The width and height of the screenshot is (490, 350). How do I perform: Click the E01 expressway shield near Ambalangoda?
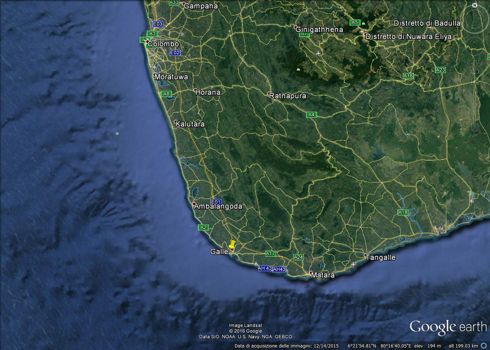point(216,202)
